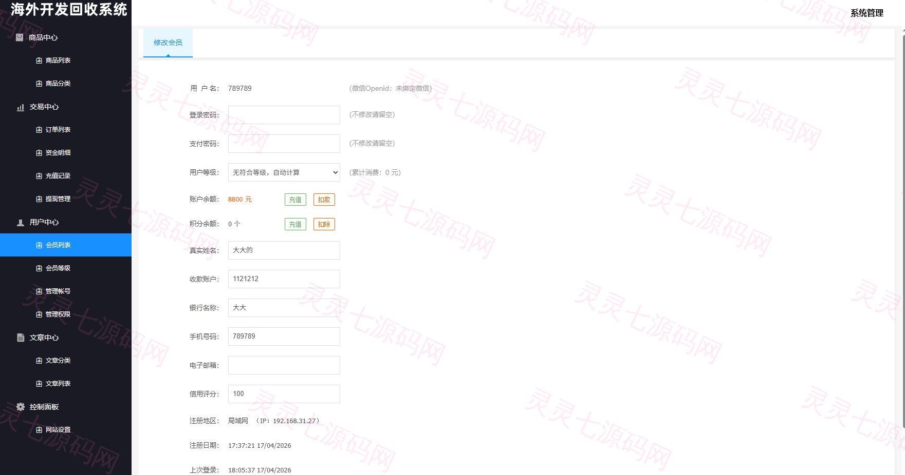The width and height of the screenshot is (905, 475).
Task: Click the IP address 192.168.31.27 text
Action: click(x=294, y=421)
